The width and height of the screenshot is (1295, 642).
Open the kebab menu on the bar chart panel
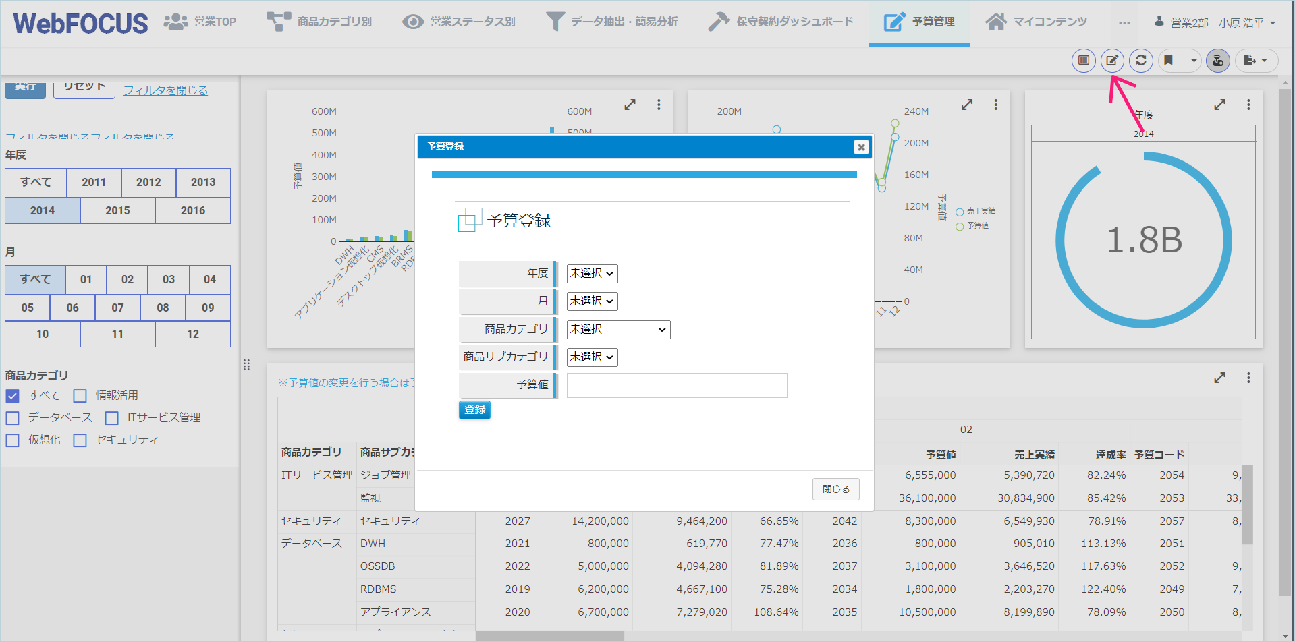(x=659, y=105)
